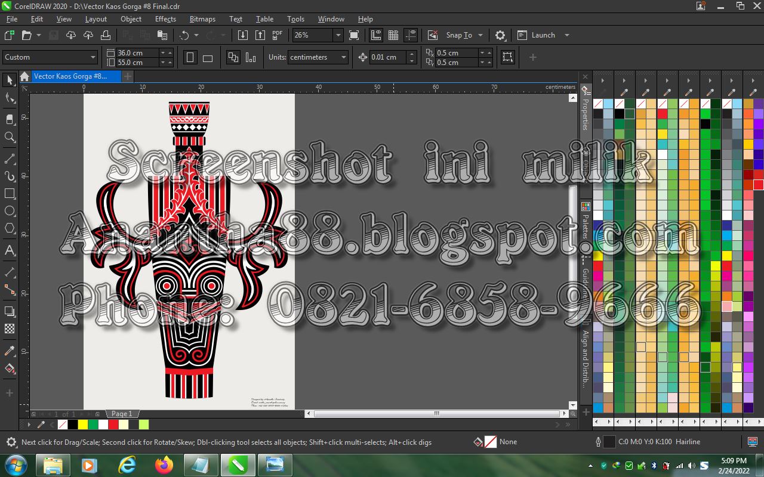Click the red document palette swatch
The width and height of the screenshot is (764, 477).
[113, 425]
